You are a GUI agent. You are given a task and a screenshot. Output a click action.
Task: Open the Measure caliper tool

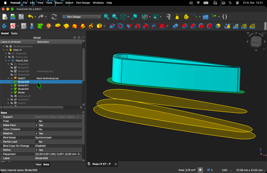point(168,17)
